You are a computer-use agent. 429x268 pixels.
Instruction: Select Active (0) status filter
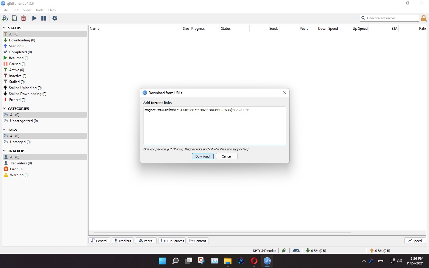(x=45, y=70)
